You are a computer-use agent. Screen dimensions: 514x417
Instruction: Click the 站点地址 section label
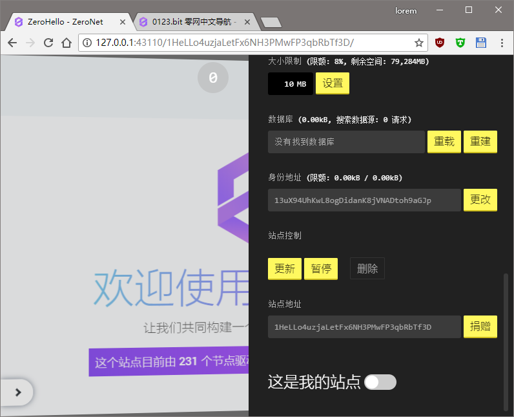point(285,304)
